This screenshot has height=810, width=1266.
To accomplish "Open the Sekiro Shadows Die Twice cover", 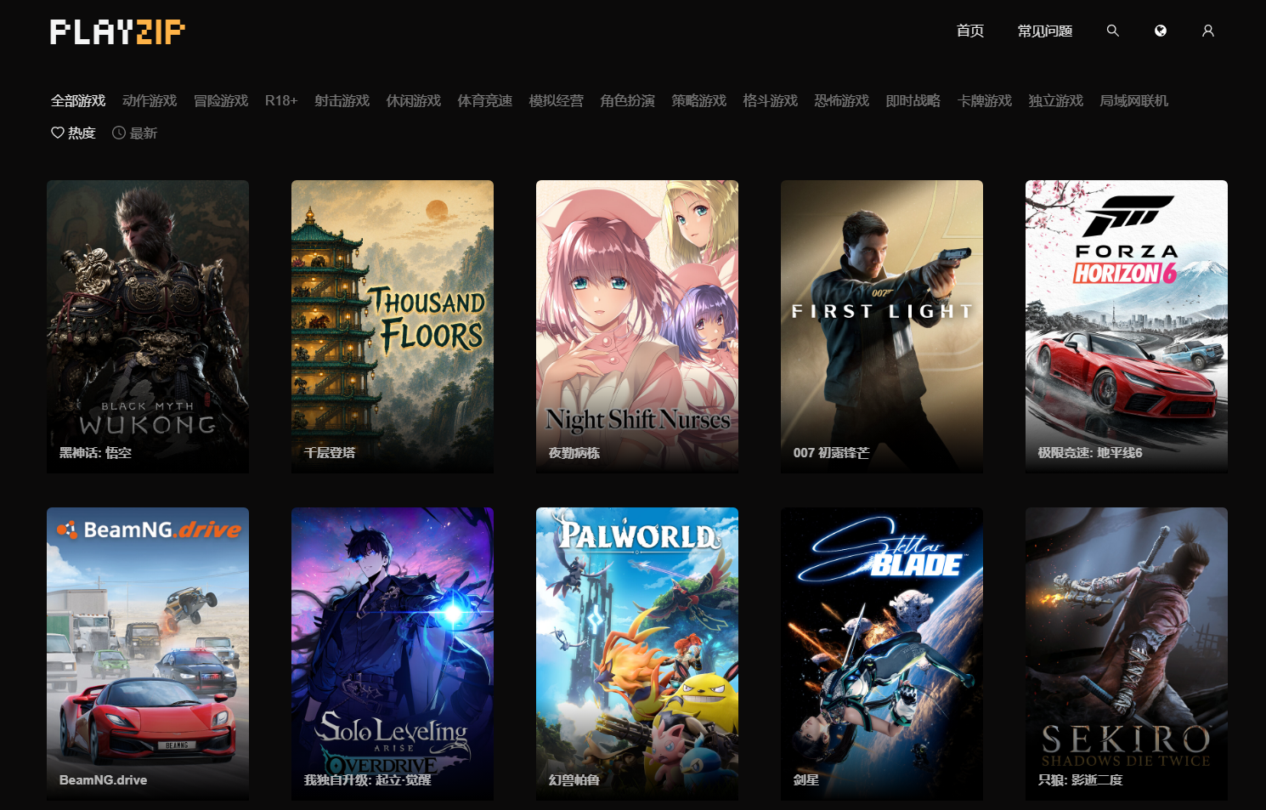I will tap(1127, 654).
